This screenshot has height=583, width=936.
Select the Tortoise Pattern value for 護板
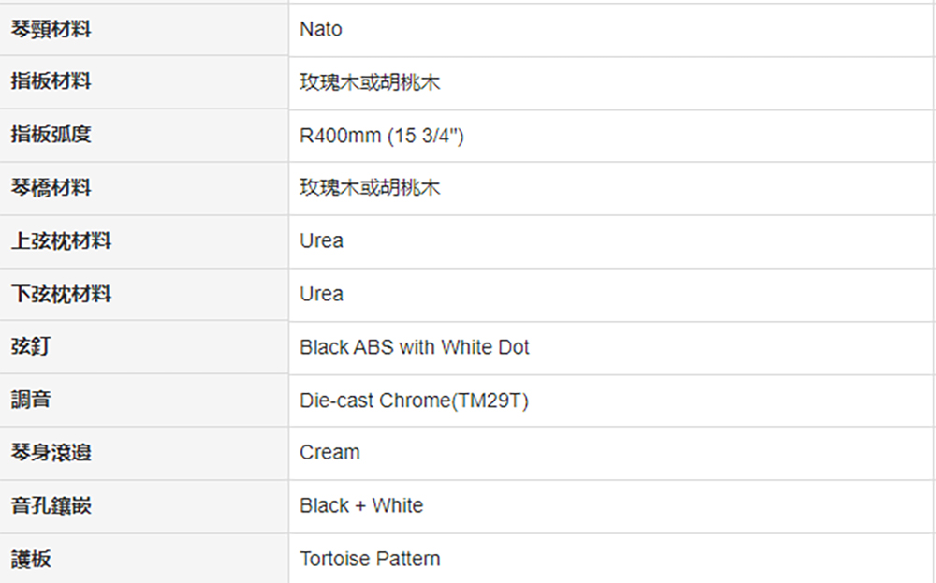370,559
